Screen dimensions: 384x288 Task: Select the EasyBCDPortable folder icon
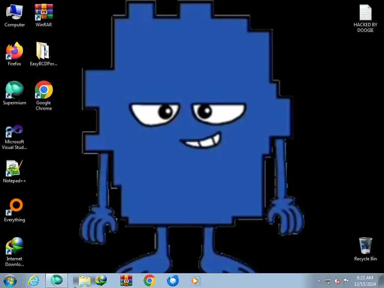(x=43, y=54)
